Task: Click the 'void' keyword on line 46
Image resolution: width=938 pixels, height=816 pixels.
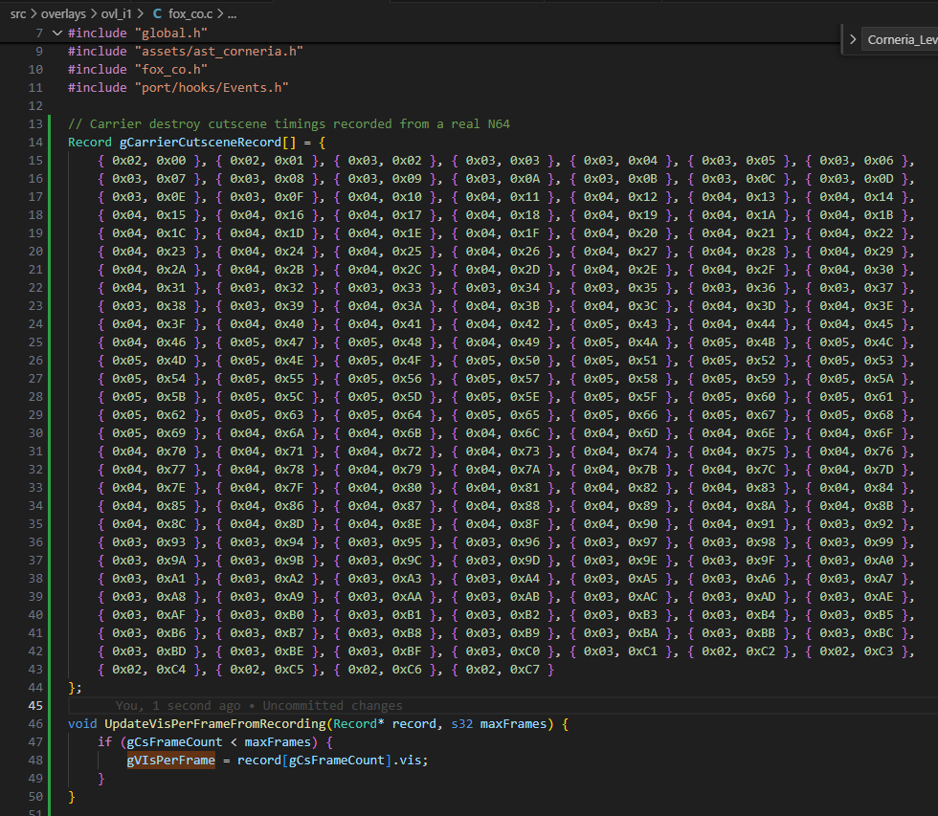Action: point(82,724)
